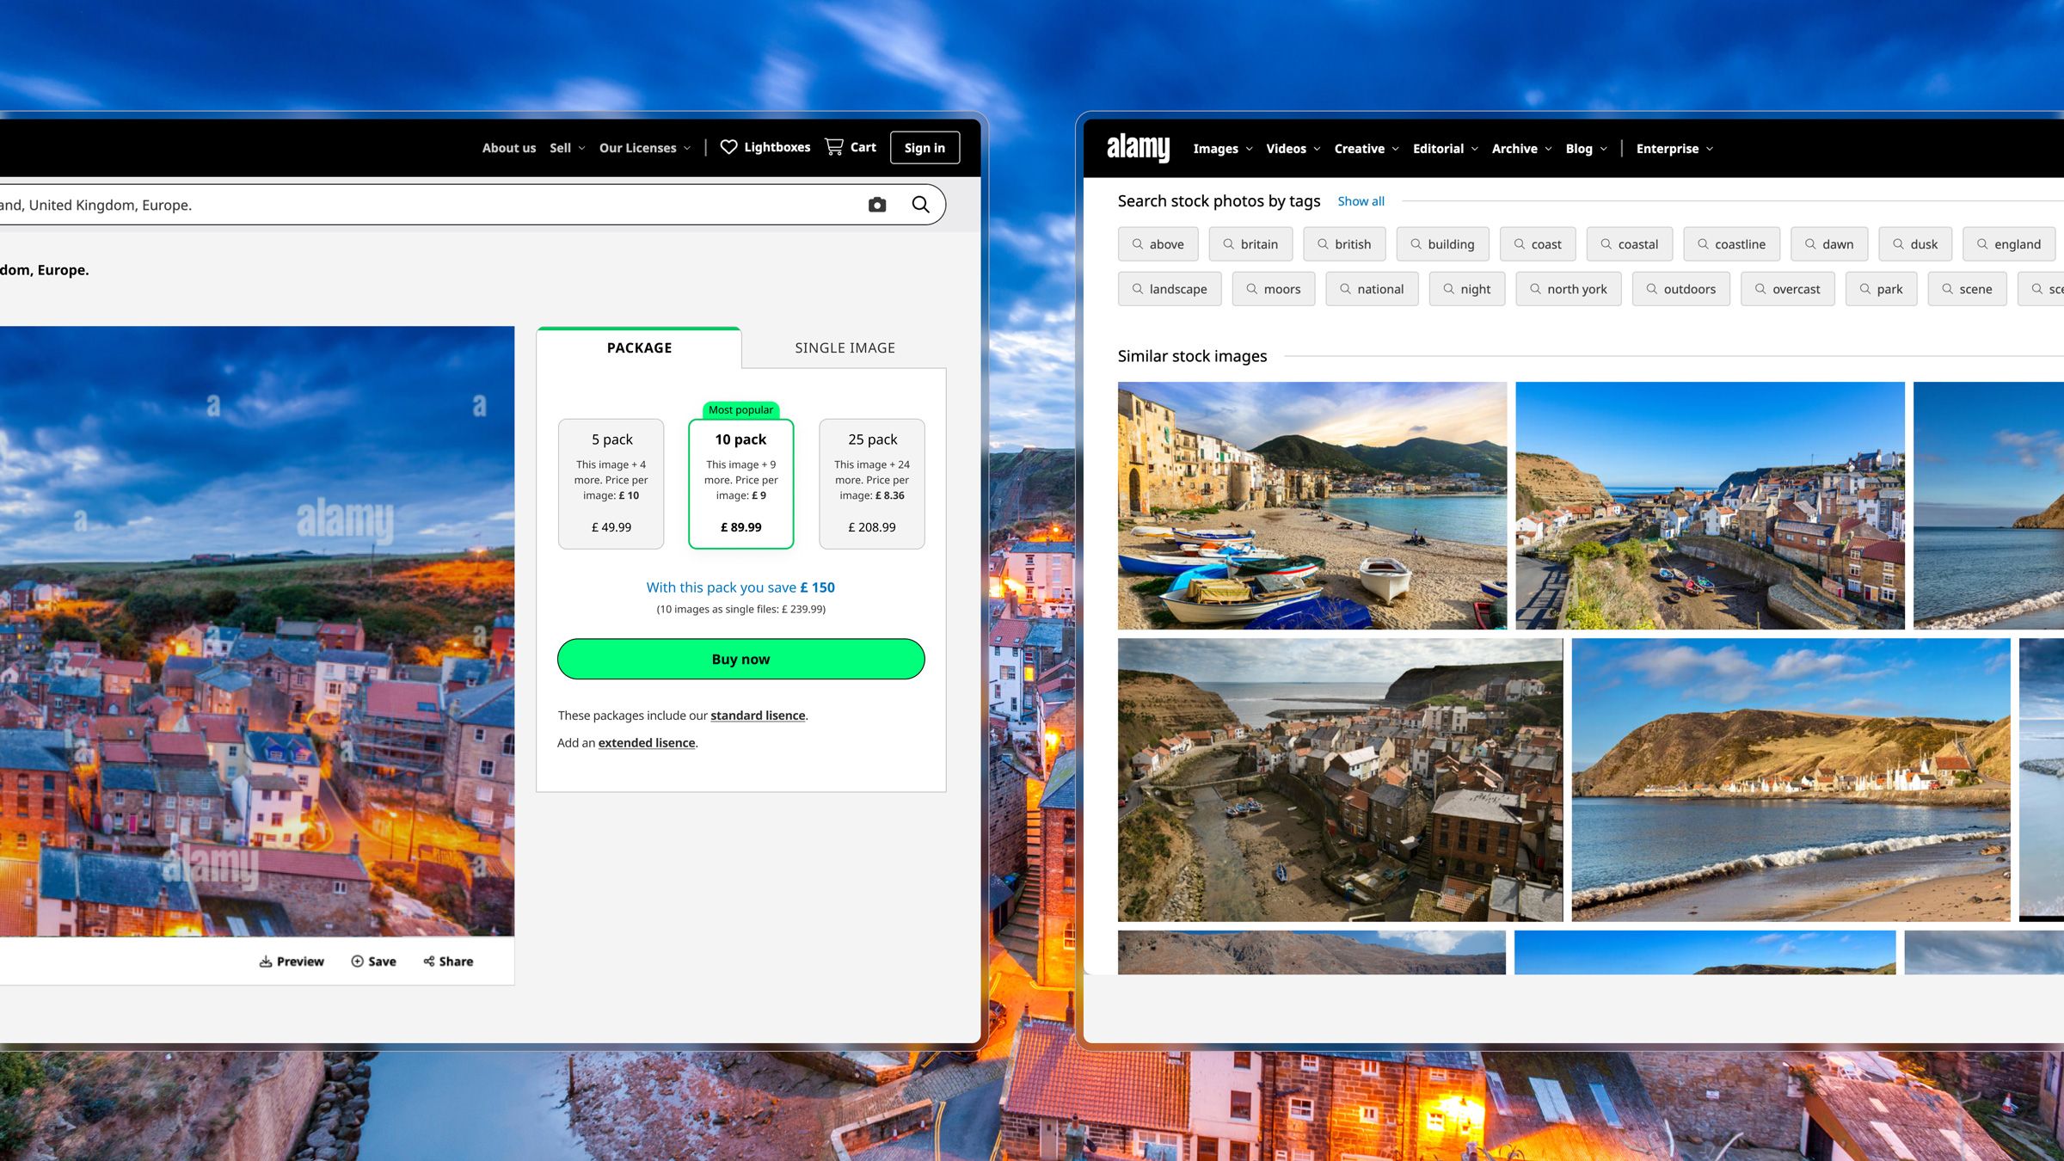This screenshot has width=2064, height=1161.
Task: Switch to the PACKAGE tab
Action: pos(638,347)
